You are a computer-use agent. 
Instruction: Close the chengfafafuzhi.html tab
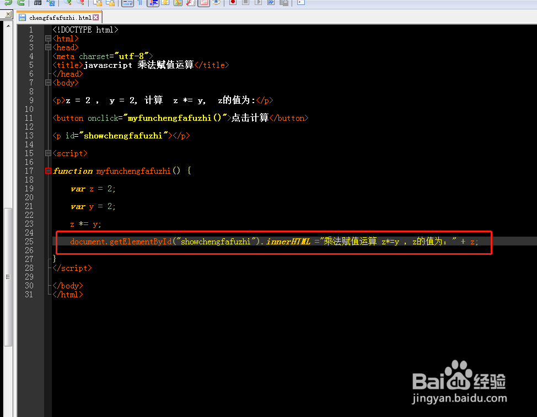tap(96, 17)
